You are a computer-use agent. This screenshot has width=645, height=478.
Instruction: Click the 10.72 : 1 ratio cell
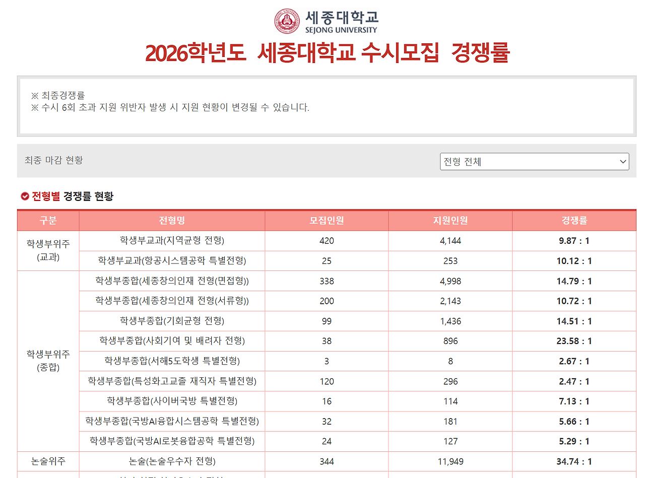click(574, 301)
